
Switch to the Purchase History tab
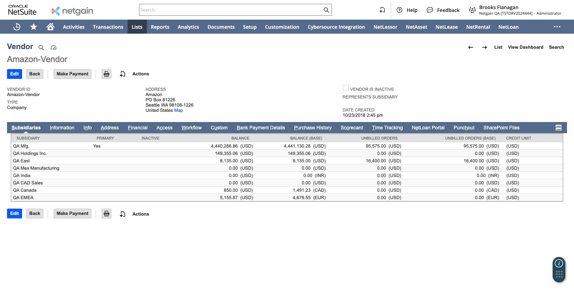click(x=313, y=128)
